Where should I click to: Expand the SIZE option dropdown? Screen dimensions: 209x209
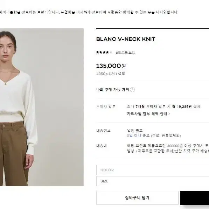pyautogui.click(x=153, y=181)
